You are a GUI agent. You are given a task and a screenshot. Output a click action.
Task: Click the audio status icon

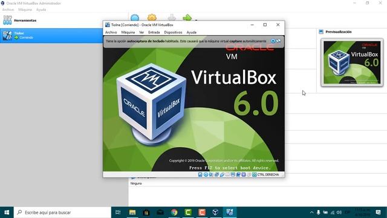coord(211,175)
